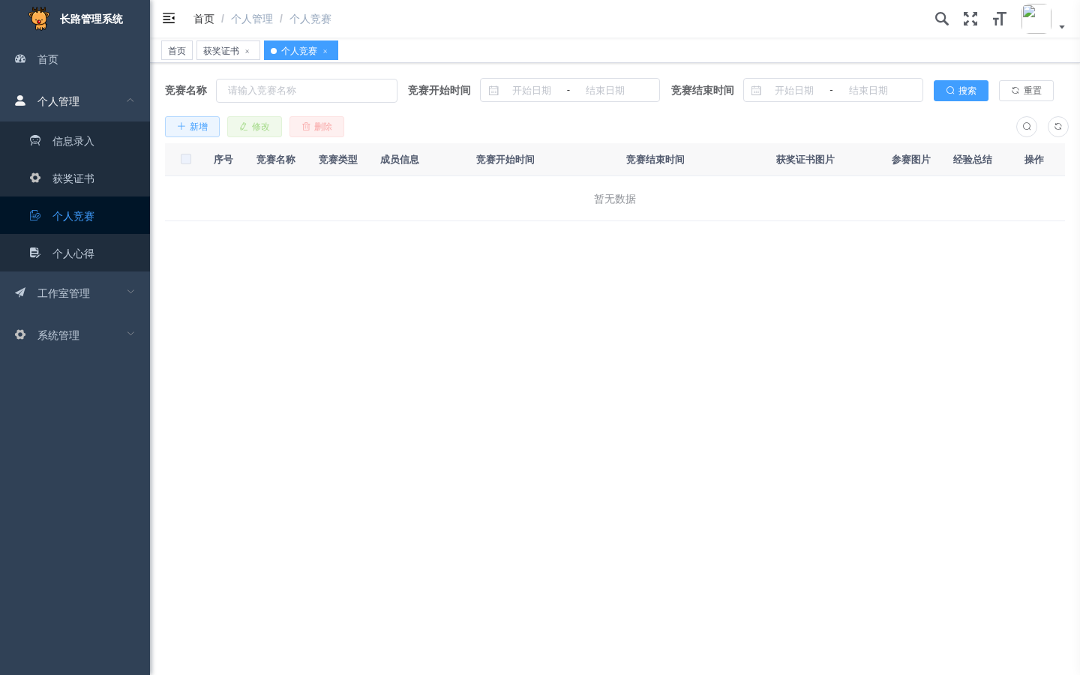
Task: Close the 个人竞赛 tab
Action: [x=325, y=51]
